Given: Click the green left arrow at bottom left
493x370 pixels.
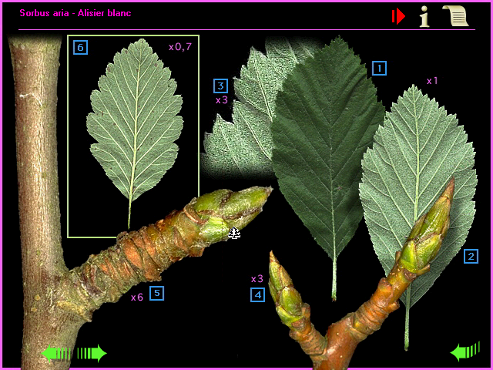Looking at the screenshot, I should (56, 353).
